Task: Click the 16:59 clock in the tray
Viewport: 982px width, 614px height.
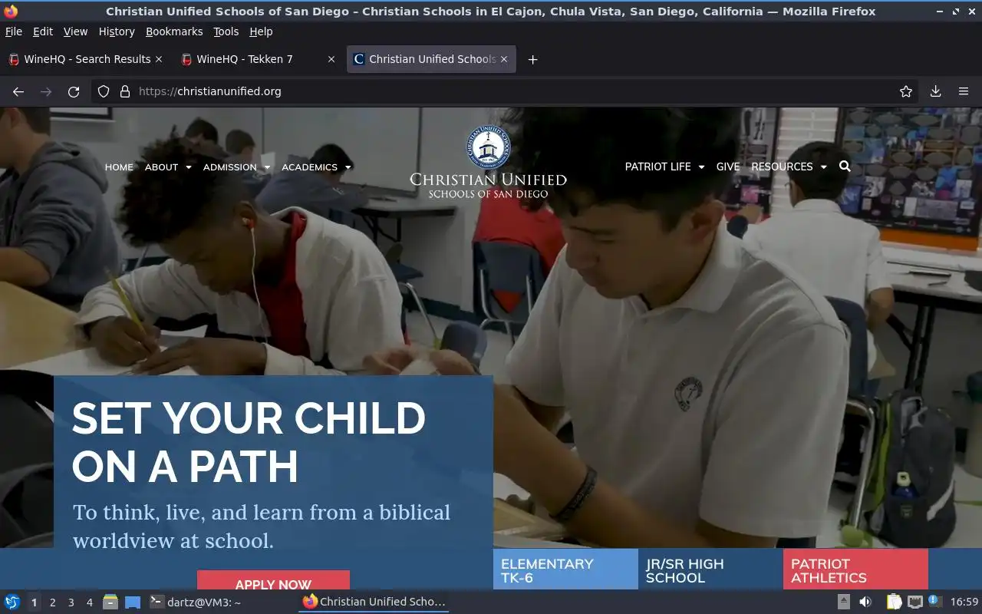Action: (x=964, y=602)
